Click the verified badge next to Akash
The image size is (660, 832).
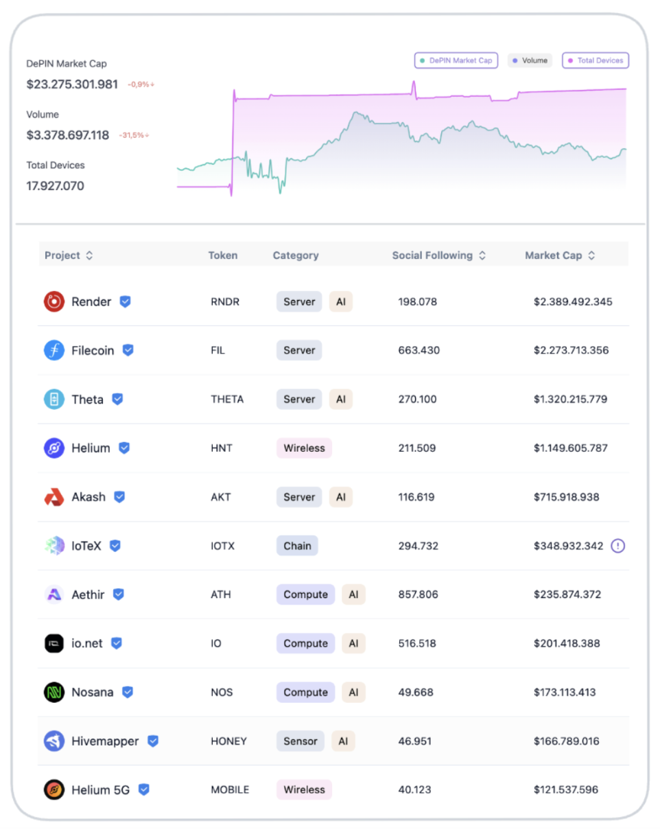click(119, 497)
